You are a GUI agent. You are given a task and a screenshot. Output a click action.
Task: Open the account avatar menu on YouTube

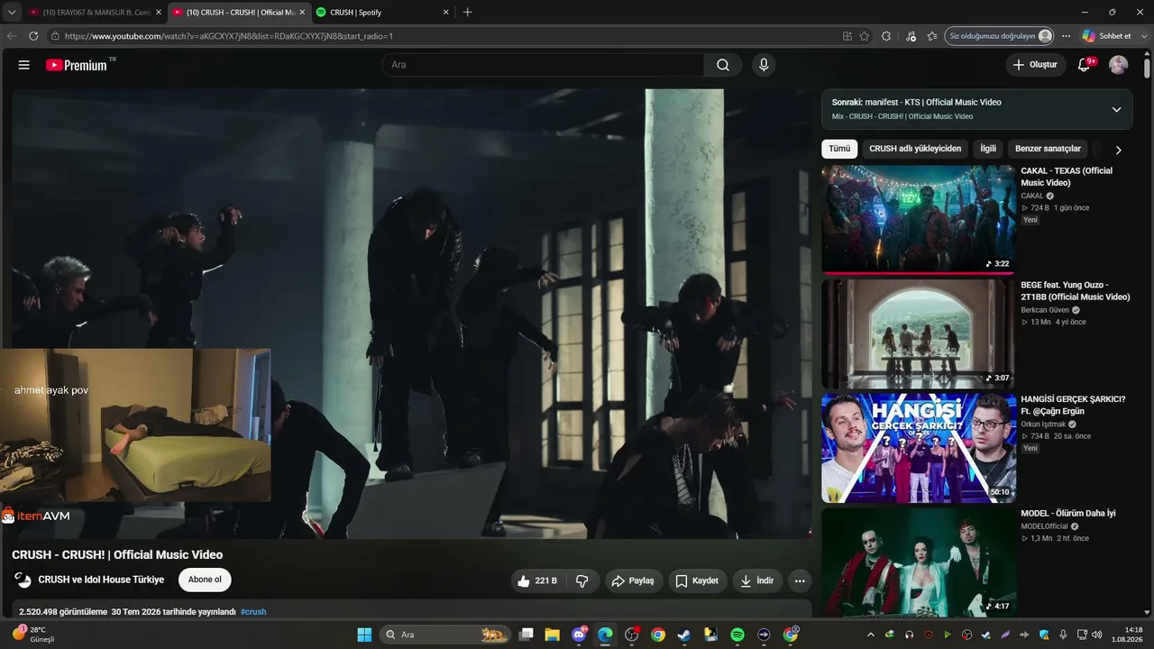tap(1118, 65)
